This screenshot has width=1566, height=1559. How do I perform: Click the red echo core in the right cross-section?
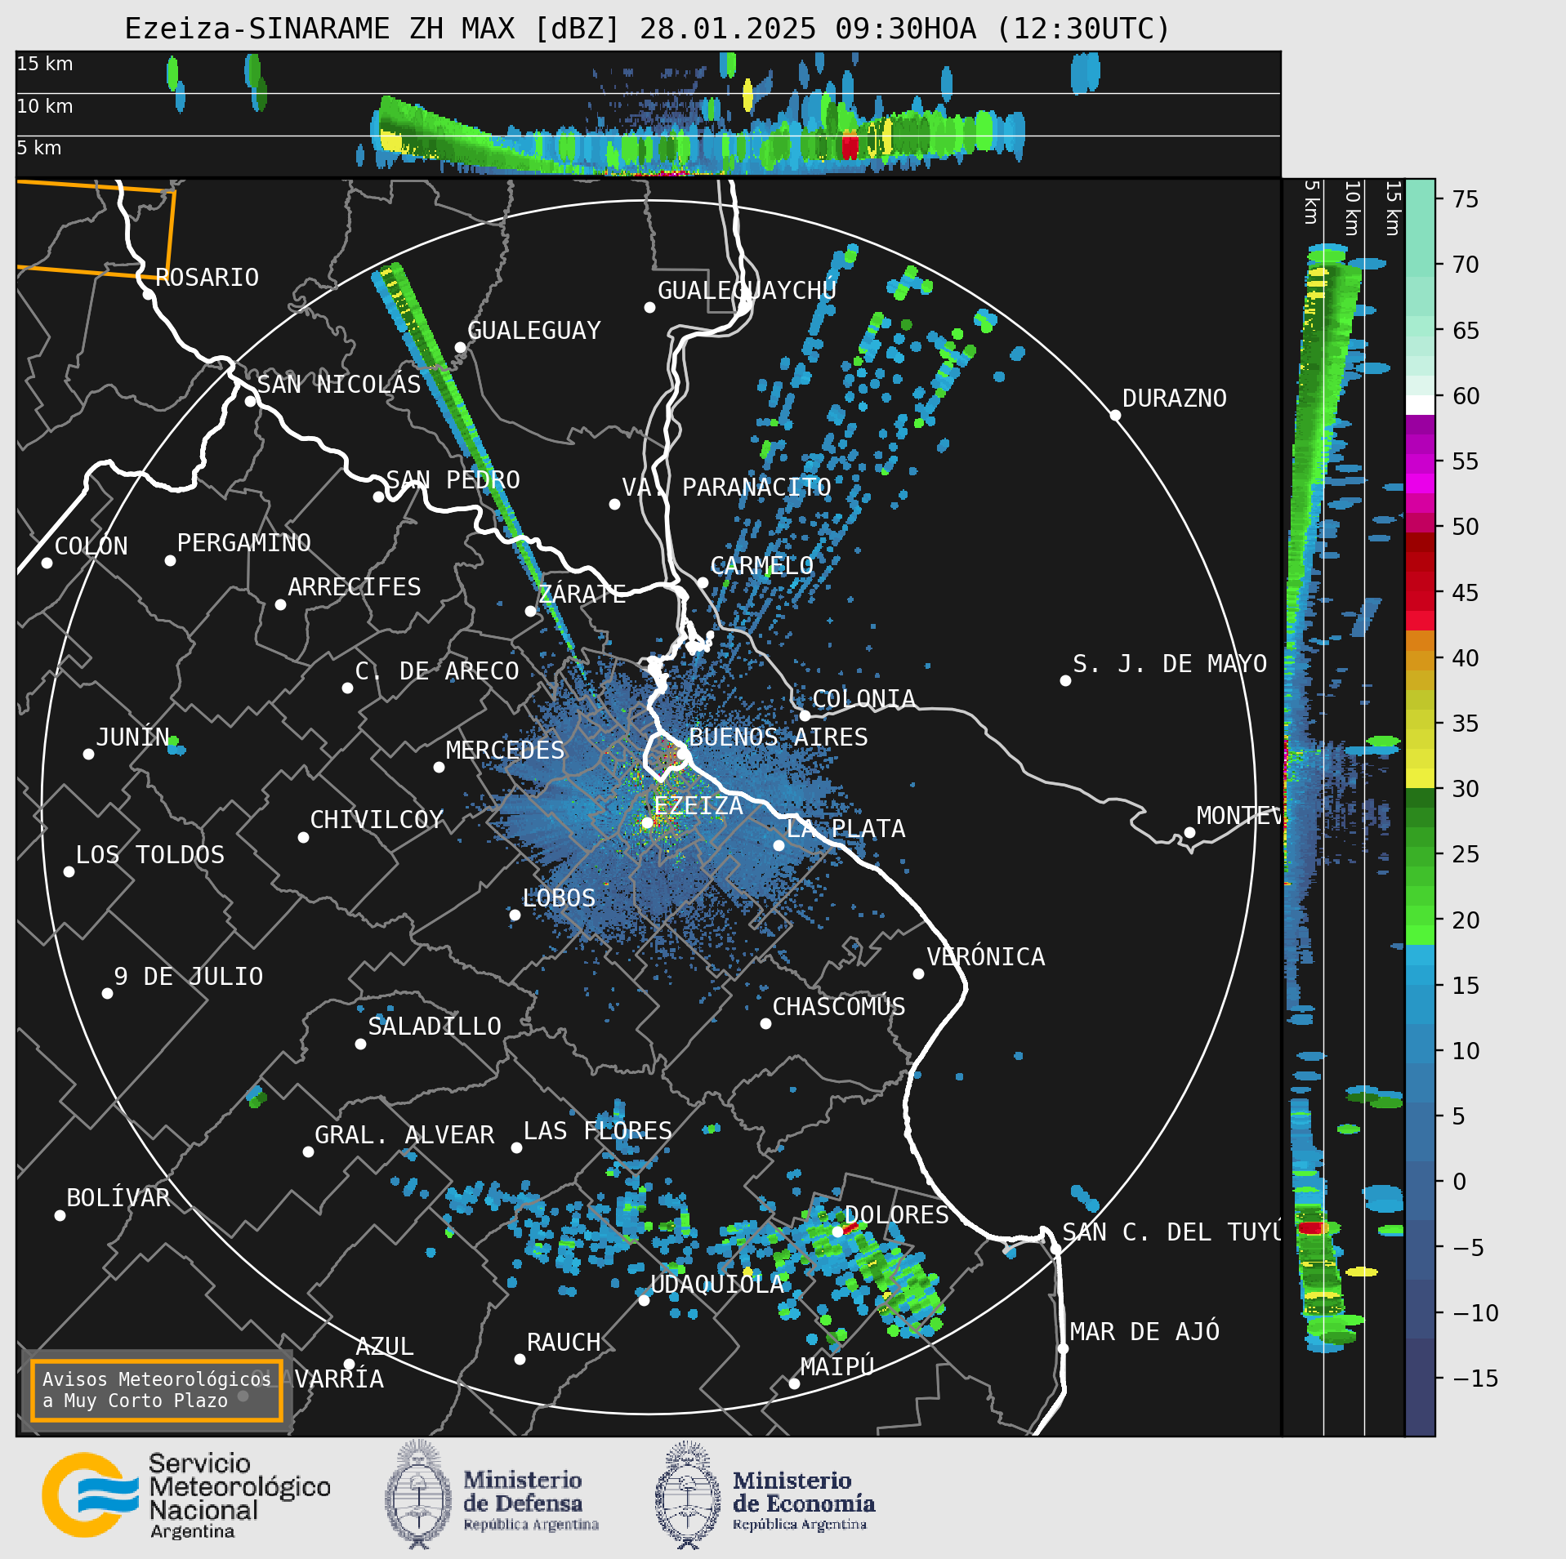[1311, 1227]
